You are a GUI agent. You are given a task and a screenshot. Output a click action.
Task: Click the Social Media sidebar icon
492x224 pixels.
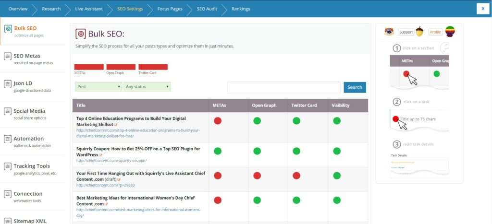(x=7, y=112)
